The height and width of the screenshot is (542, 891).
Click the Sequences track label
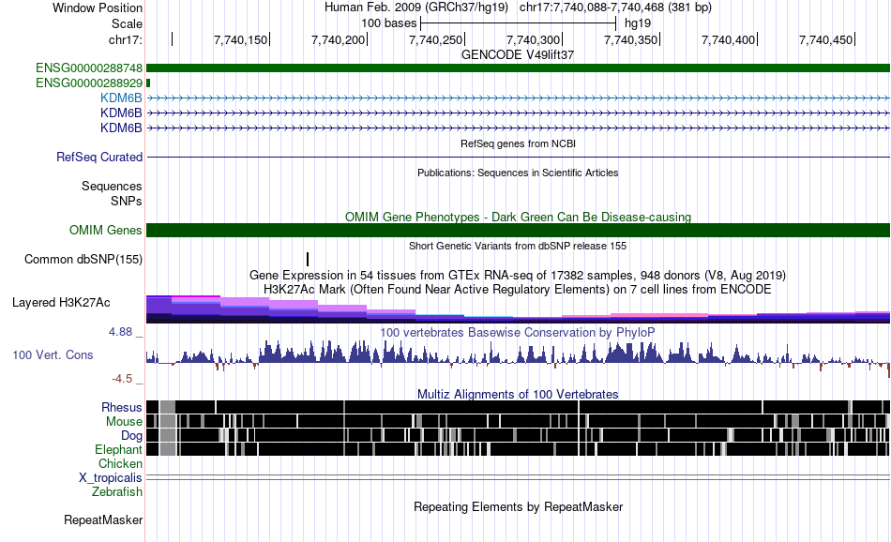[x=112, y=187]
